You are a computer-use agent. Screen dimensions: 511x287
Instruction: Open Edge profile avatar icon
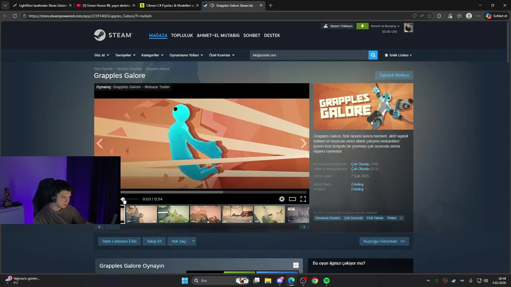(469, 16)
